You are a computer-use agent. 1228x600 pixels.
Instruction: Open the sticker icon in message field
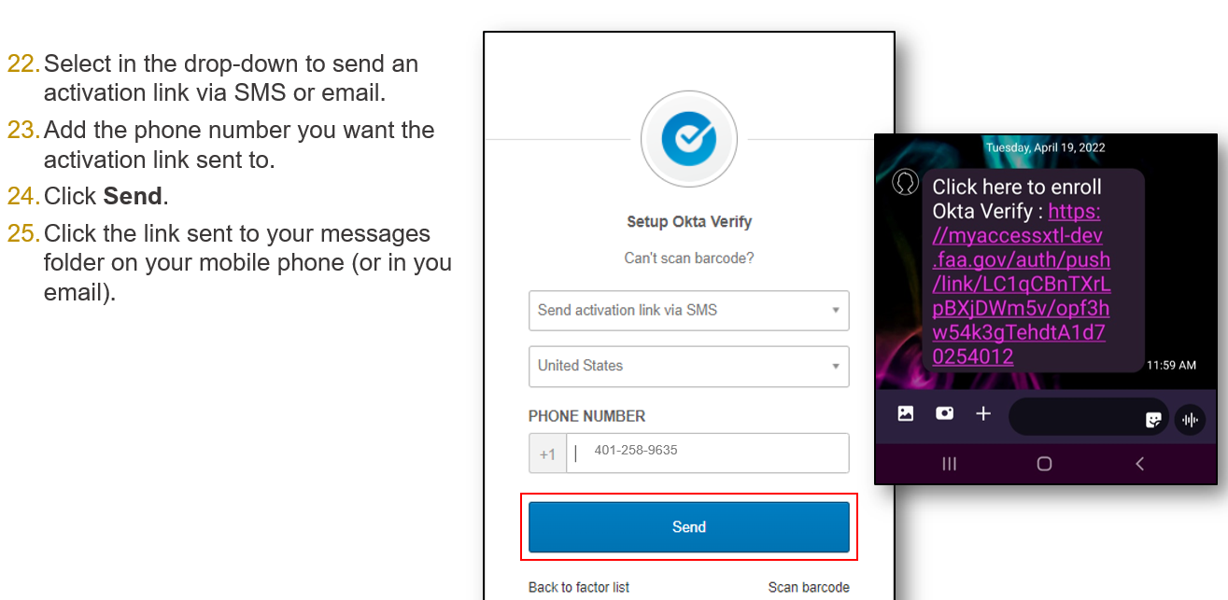[x=1153, y=420]
